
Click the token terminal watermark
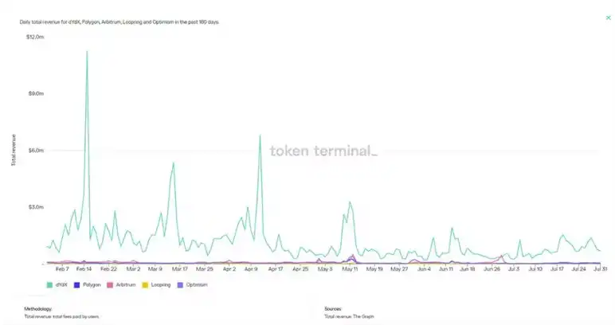click(323, 151)
